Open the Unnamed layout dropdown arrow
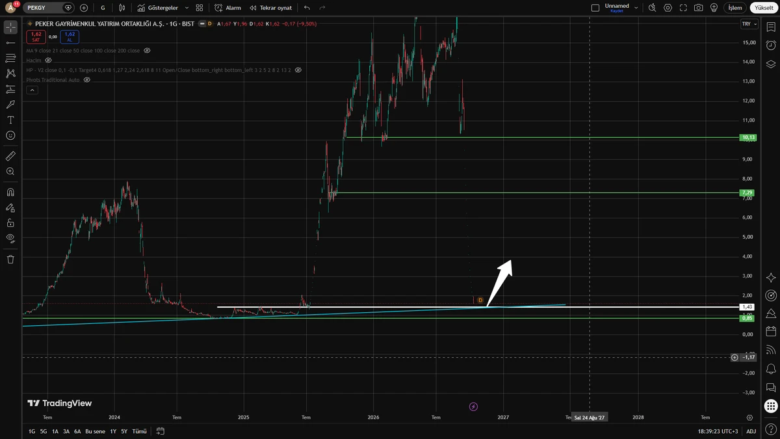Viewport: 780px width, 439px height. click(636, 8)
